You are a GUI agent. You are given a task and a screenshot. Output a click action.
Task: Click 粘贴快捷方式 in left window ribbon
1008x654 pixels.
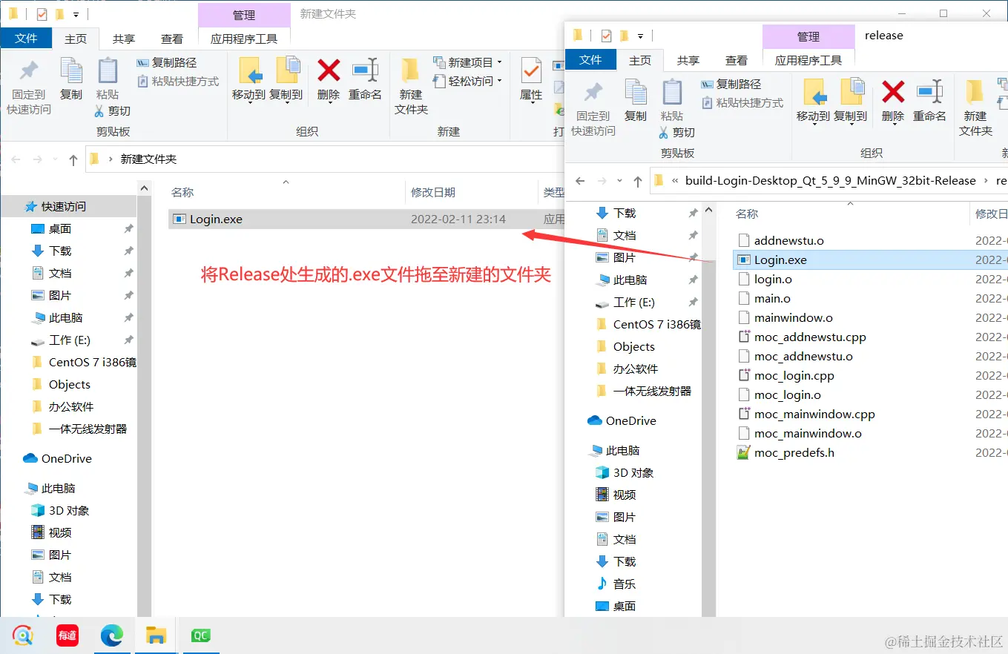pyautogui.click(x=178, y=82)
